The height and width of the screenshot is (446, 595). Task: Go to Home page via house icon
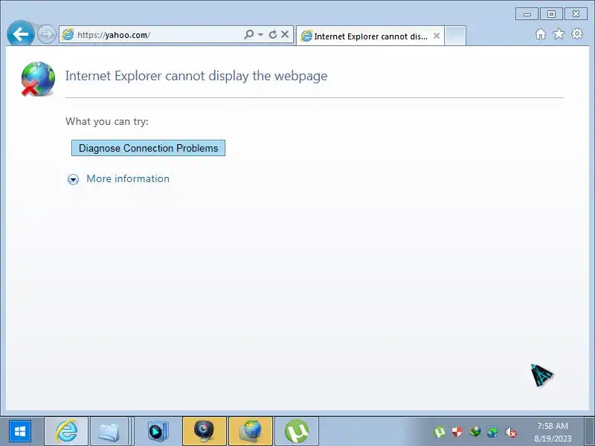point(541,34)
